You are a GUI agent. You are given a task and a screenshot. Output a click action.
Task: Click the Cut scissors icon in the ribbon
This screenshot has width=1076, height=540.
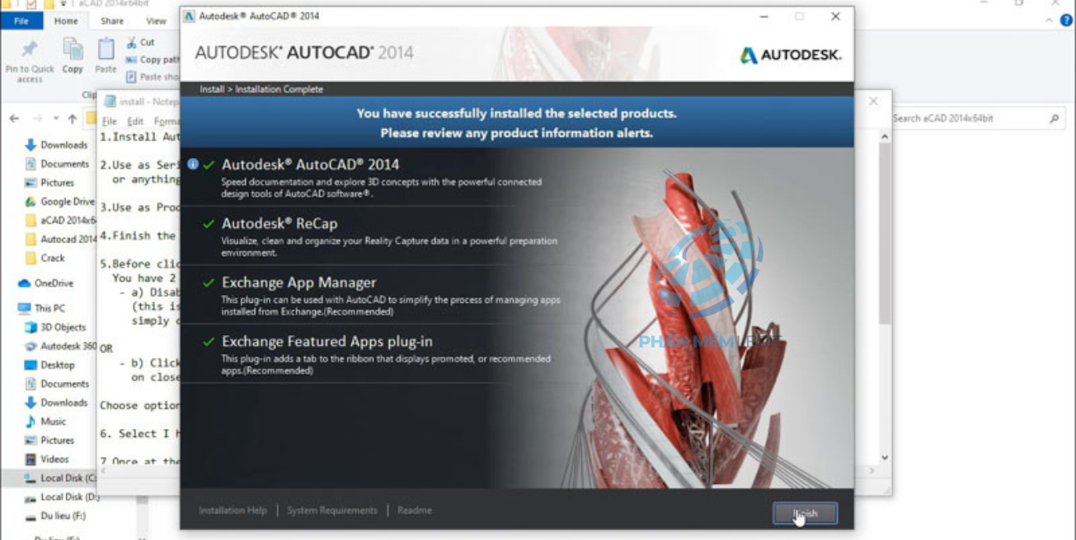(x=131, y=42)
